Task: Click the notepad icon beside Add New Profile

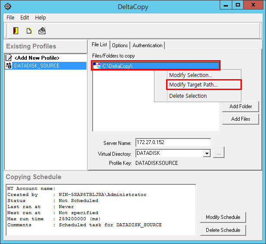Action: (x=8, y=58)
